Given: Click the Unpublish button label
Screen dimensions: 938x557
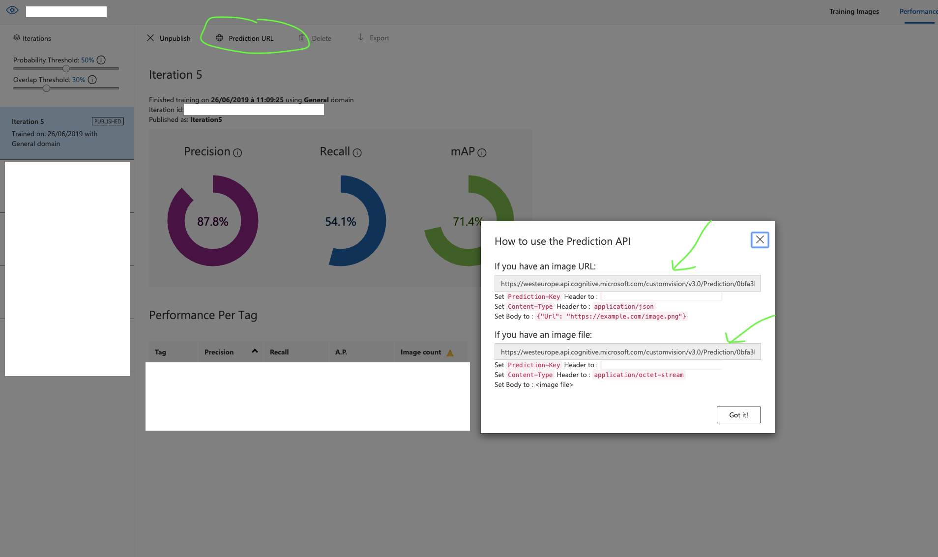Looking at the screenshot, I should pos(175,38).
